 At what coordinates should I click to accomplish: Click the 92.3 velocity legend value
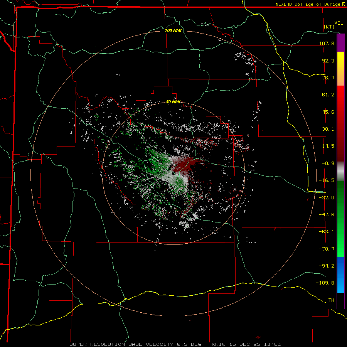point(328,61)
